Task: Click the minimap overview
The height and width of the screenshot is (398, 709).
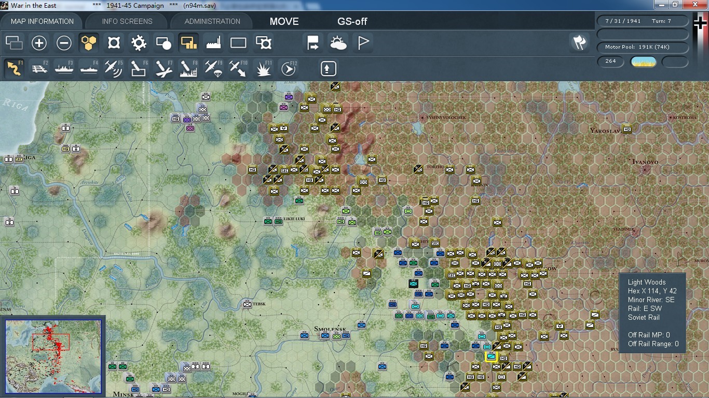Action: click(x=53, y=356)
